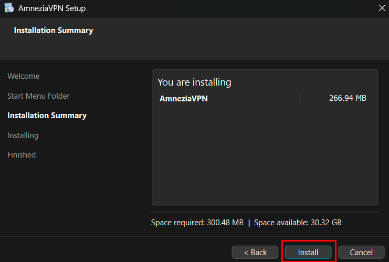389x262 pixels.
Task: Click the column divider beside the size value
Action: [x=300, y=98]
